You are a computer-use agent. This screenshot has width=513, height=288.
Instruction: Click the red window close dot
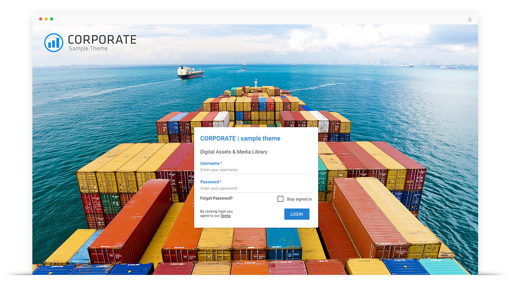tap(41, 19)
